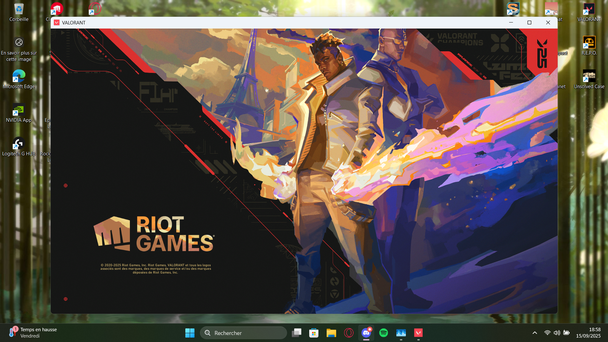The width and height of the screenshot is (608, 342).
Task: Minimize the VALORANT window
Action: click(511, 23)
